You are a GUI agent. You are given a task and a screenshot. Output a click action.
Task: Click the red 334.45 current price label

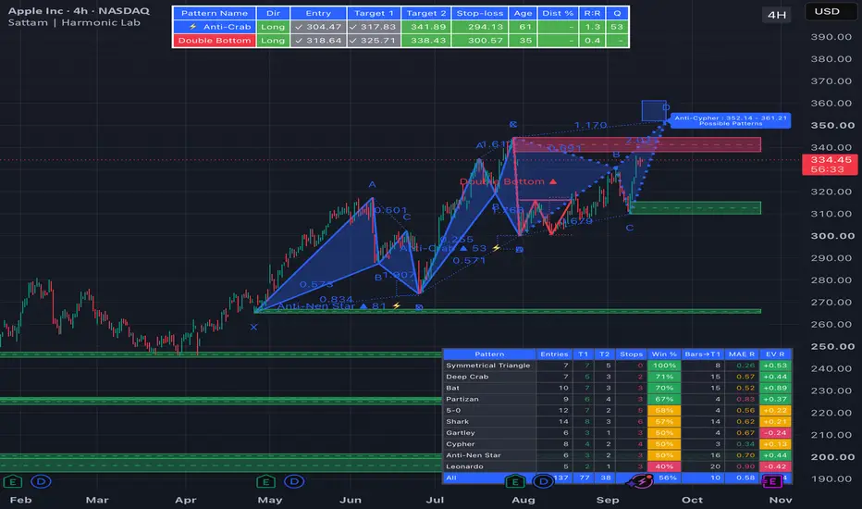[x=831, y=165]
